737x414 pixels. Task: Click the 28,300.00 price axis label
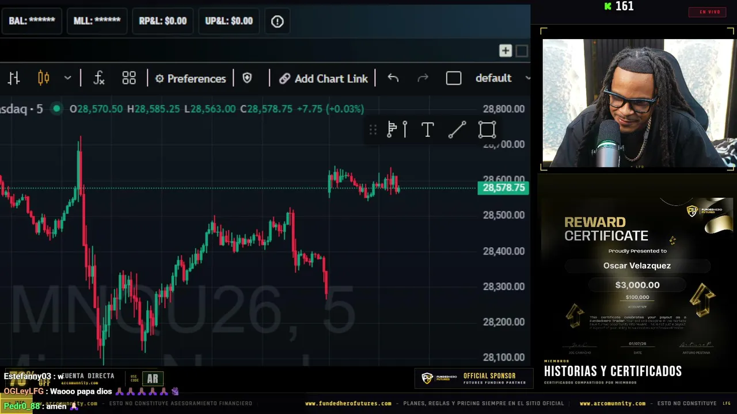pyautogui.click(x=504, y=286)
